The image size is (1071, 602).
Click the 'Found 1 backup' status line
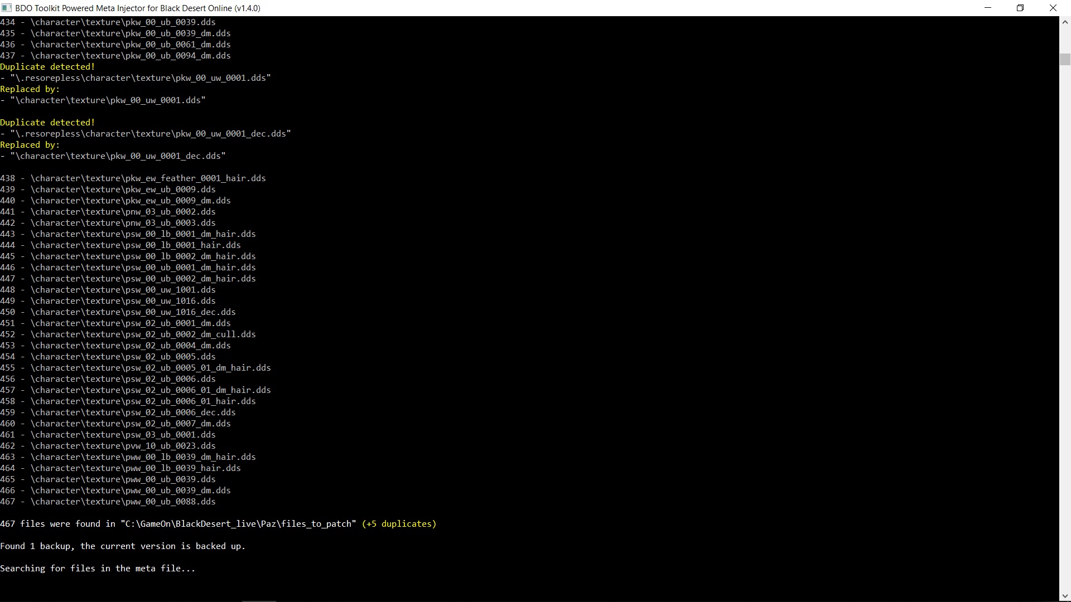click(x=123, y=546)
